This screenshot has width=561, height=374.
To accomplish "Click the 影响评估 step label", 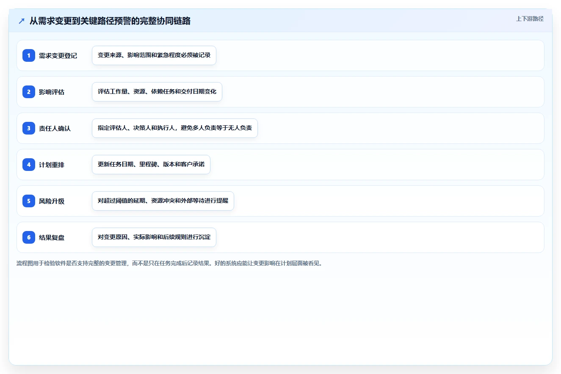I will click(x=52, y=92).
